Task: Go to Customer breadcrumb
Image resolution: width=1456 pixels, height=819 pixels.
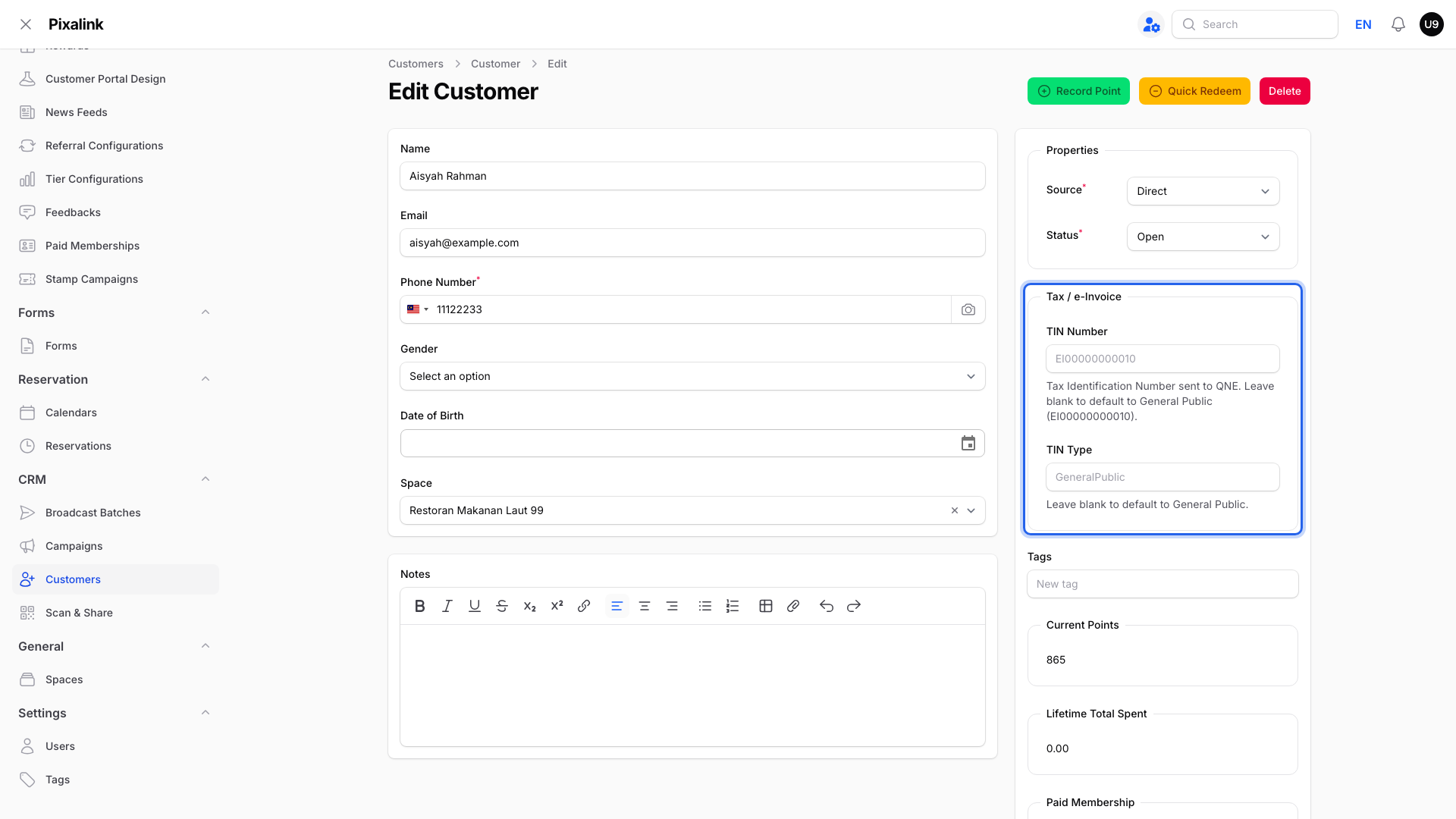Action: (x=495, y=64)
